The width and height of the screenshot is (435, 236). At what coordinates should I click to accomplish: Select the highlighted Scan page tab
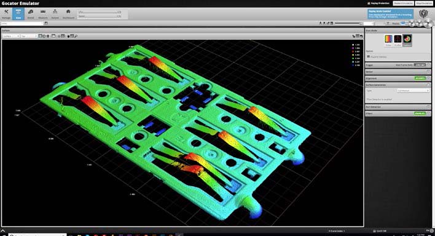tap(18, 14)
